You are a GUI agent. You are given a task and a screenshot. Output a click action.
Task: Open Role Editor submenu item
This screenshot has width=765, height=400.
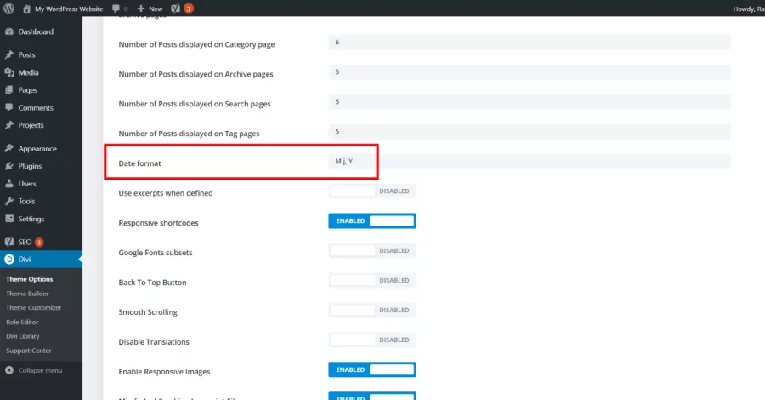pyautogui.click(x=22, y=323)
